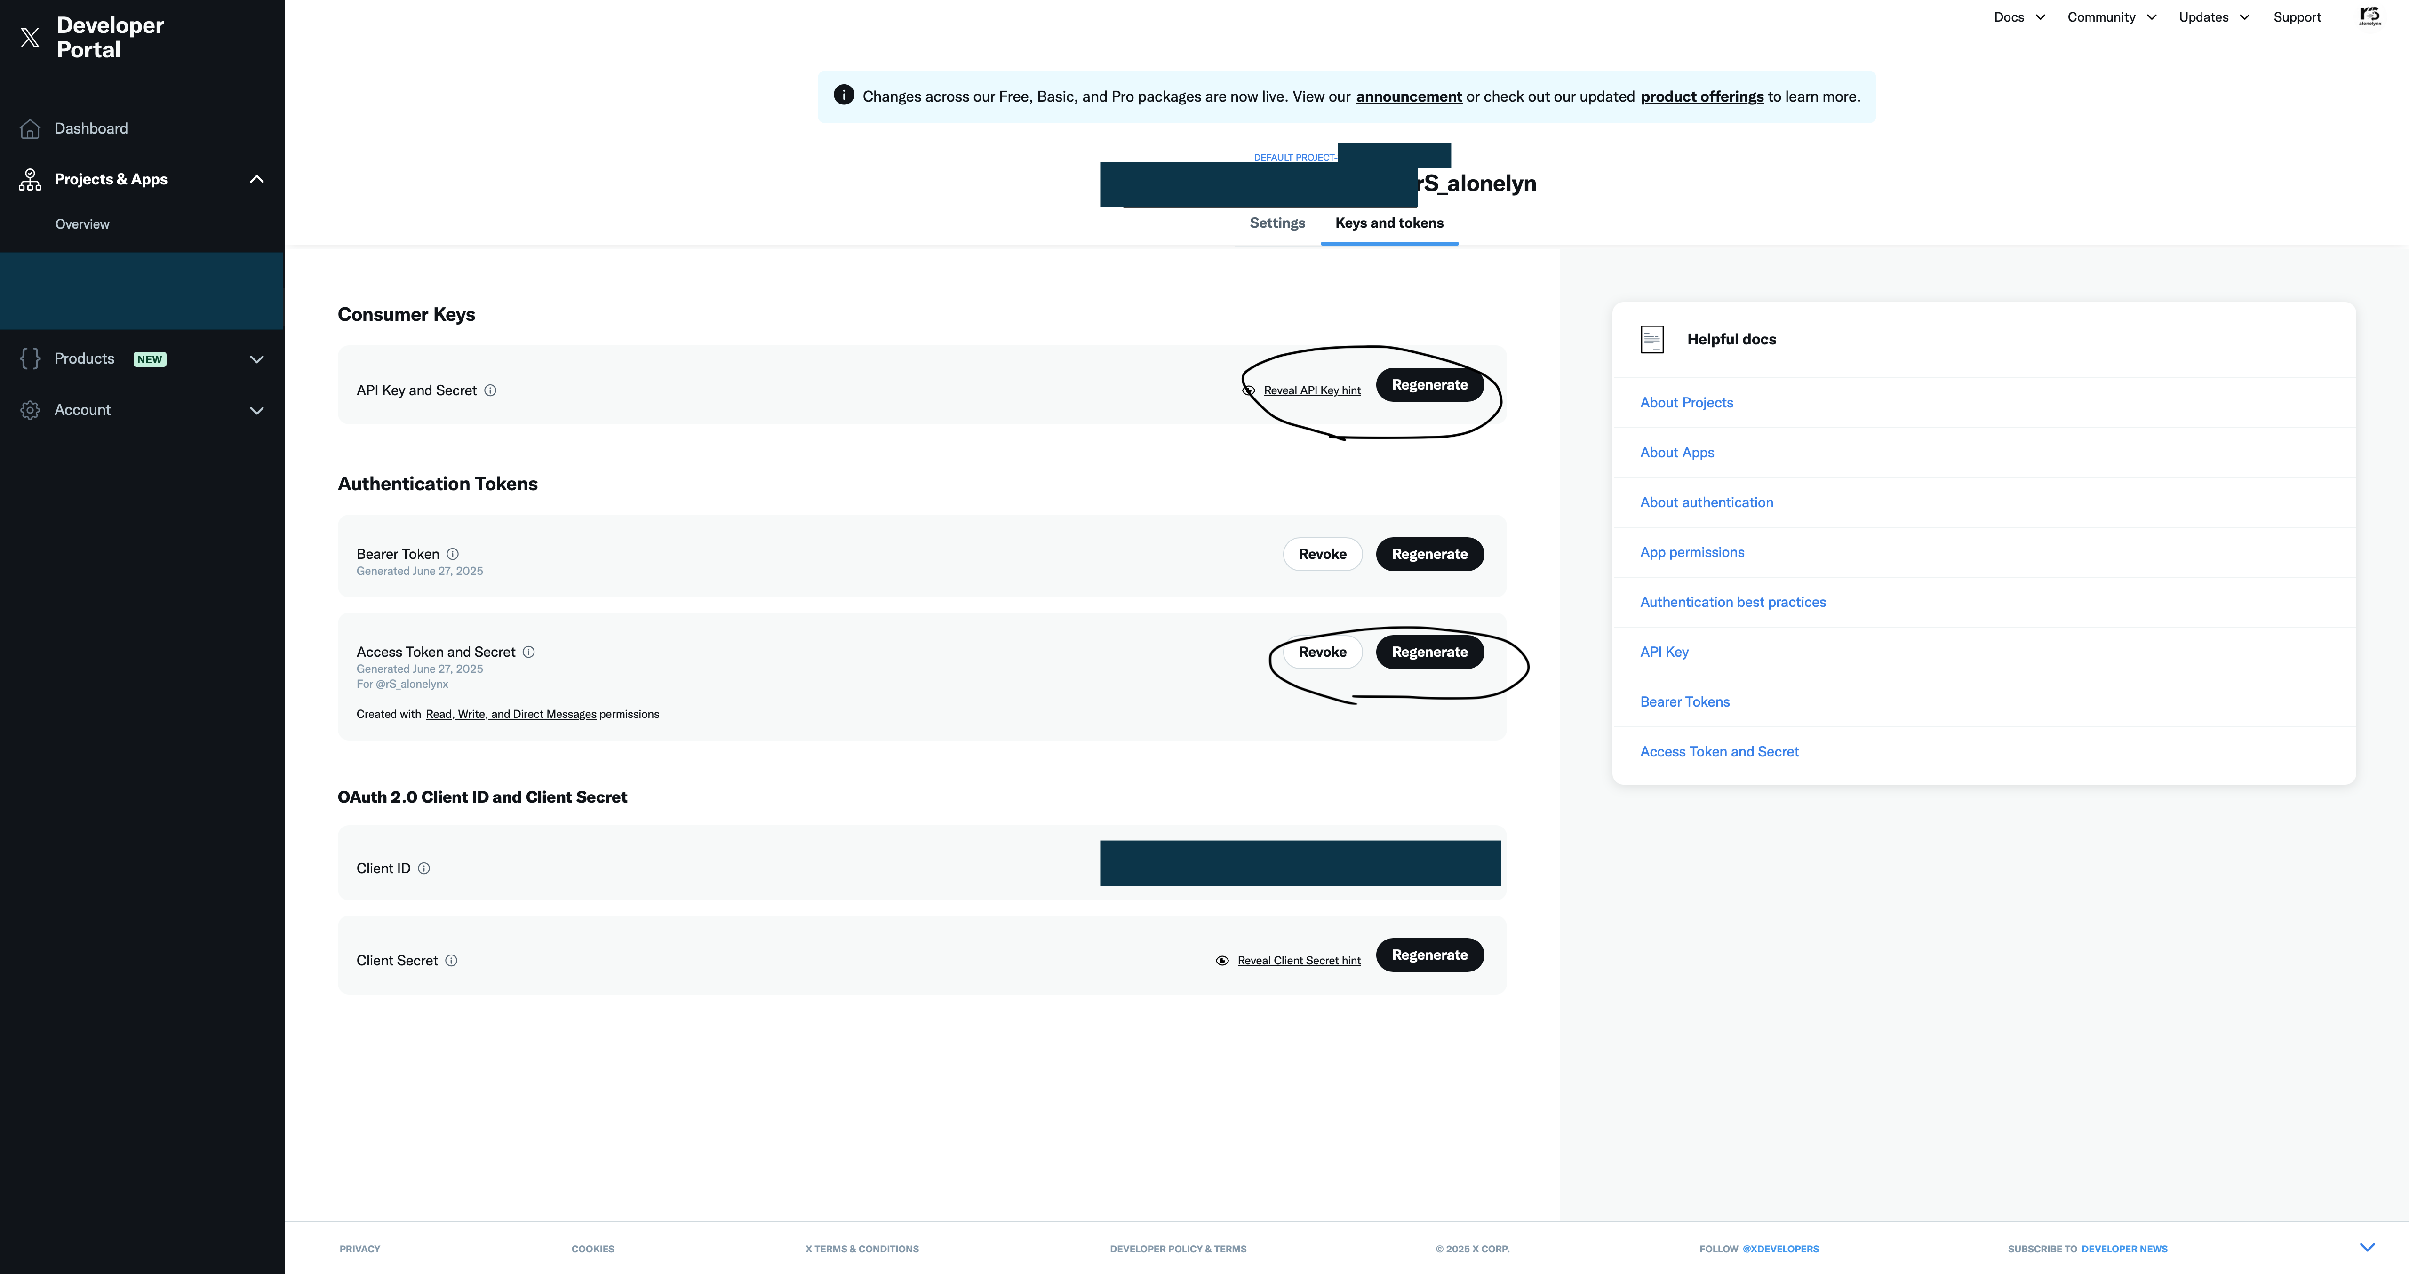Viewport: 2409px width, 1274px height.
Task: Switch to the Settings tab
Action: (x=1276, y=223)
